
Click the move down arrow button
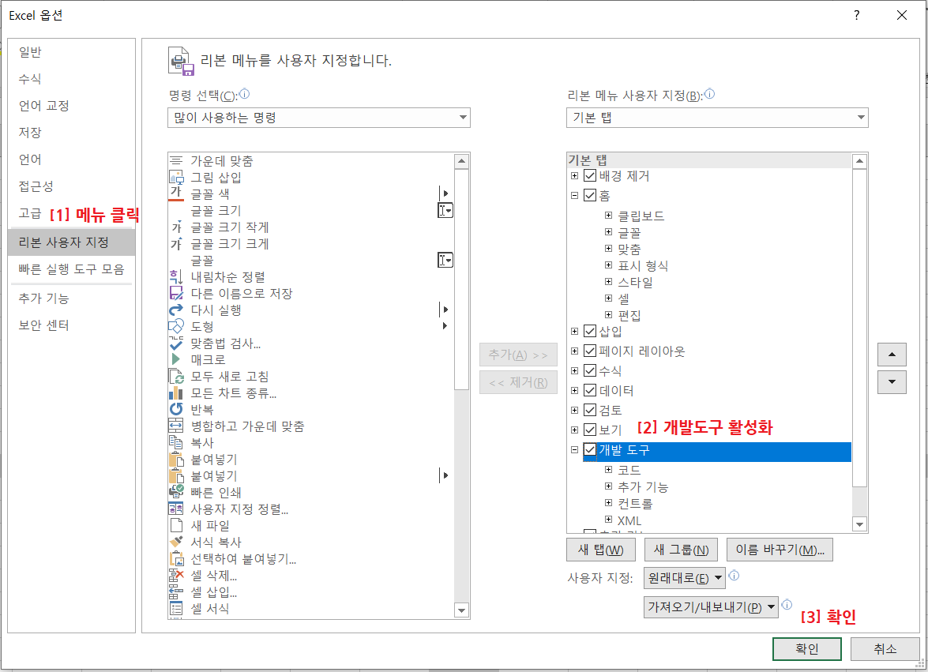[892, 382]
